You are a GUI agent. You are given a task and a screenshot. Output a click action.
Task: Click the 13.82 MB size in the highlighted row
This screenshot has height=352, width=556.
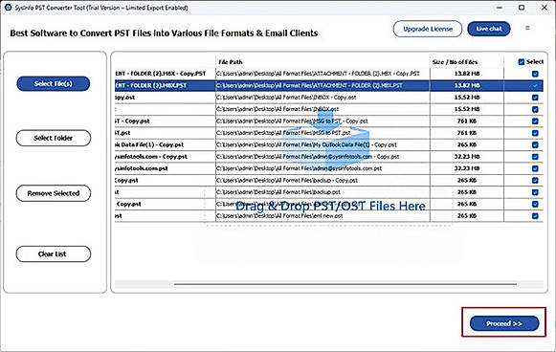point(467,85)
